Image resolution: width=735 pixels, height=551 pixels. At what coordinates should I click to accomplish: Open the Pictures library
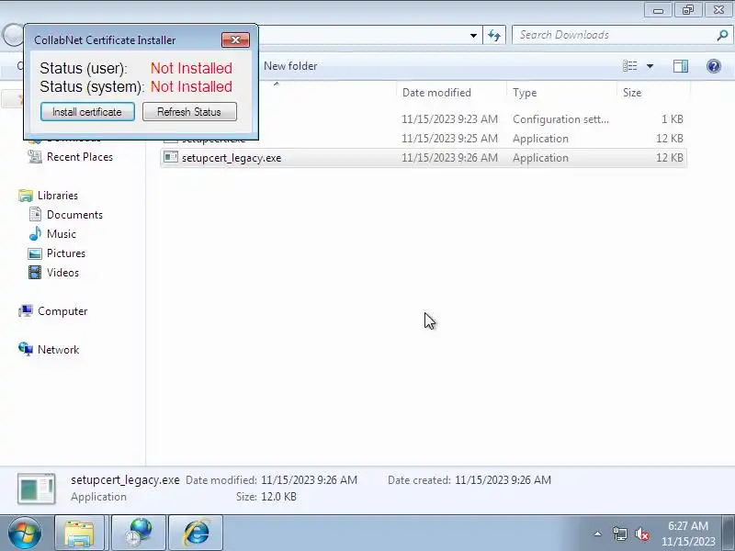click(66, 253)
